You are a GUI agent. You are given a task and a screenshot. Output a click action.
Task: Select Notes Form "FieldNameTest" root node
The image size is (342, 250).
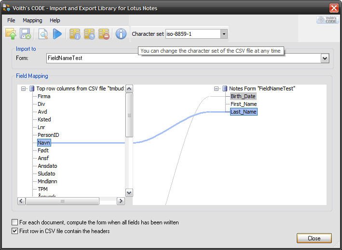[262, 88]
